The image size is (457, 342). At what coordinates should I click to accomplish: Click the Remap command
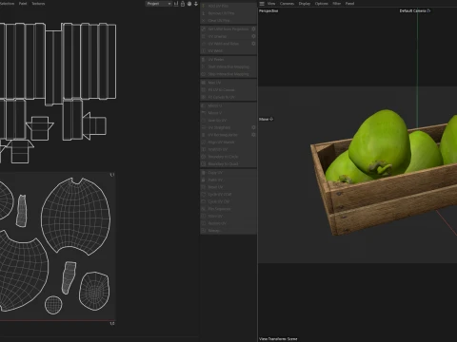click(228, 231)
